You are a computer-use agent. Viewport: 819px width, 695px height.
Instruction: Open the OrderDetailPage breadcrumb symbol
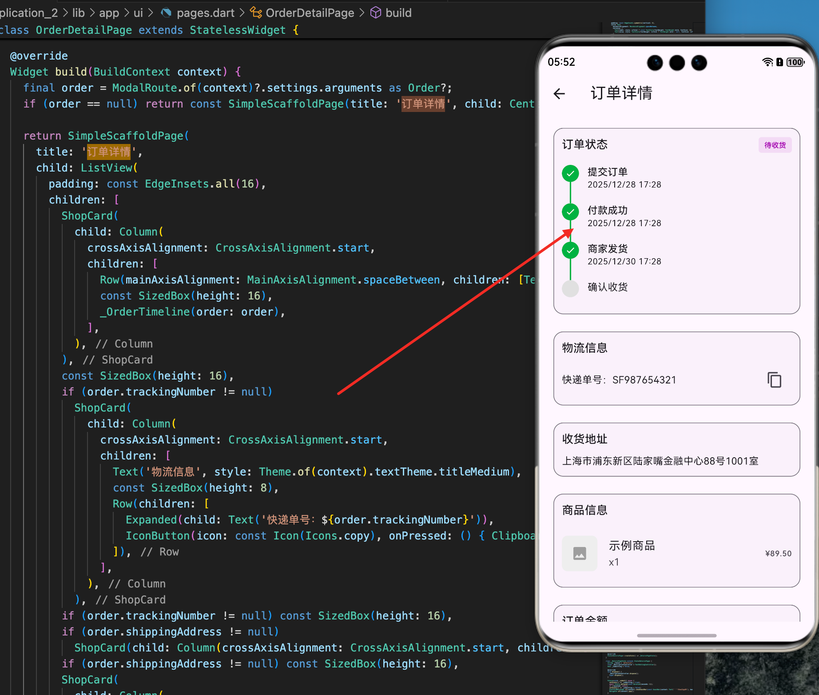pos(310,13)
